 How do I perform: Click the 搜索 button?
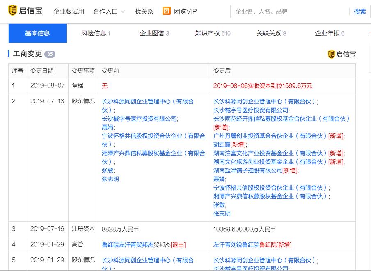360,11
